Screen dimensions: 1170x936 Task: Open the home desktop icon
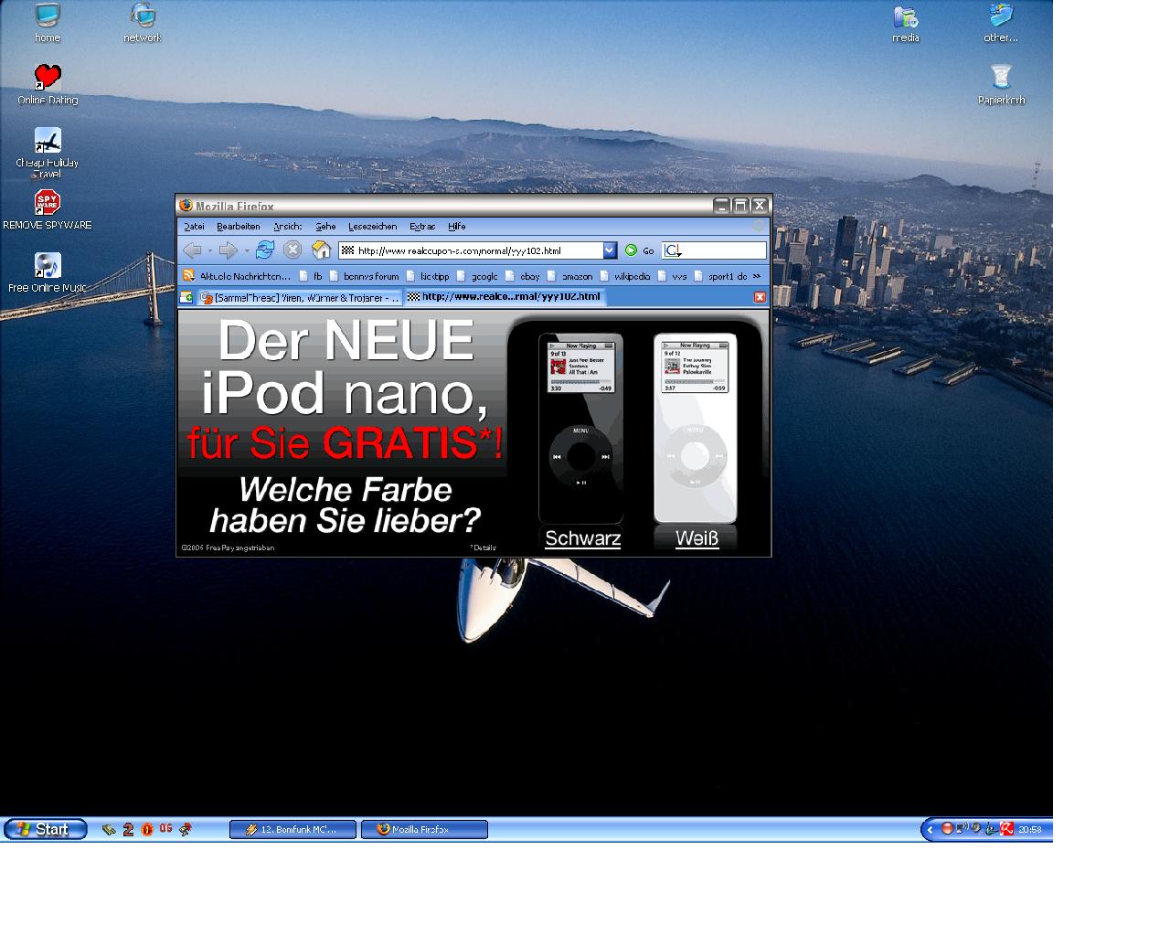[x=48, y=23]
